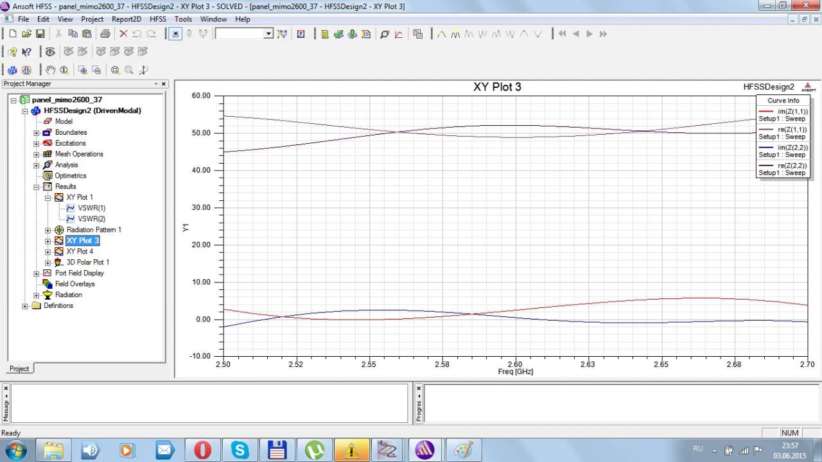Select XY Plot 4 in Results
This screenshot has width=822, height=462.
pyautogui.click(x=80, y=252)
